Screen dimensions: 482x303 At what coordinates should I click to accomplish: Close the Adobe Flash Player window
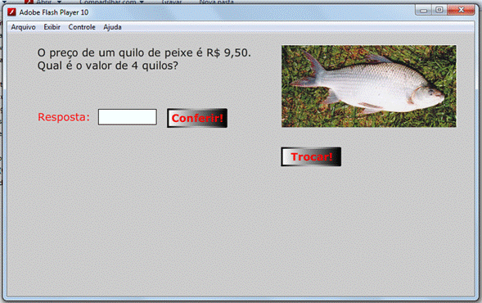(x=461, y=10)
